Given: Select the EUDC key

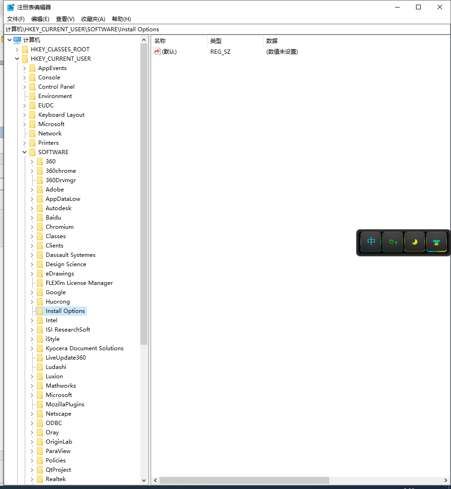Looking at the screenshot, I should coord(46,106).
